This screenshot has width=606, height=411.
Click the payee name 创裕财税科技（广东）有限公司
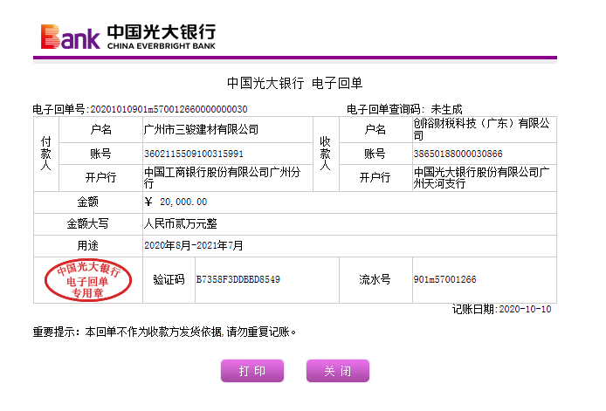tap(481, 129)
